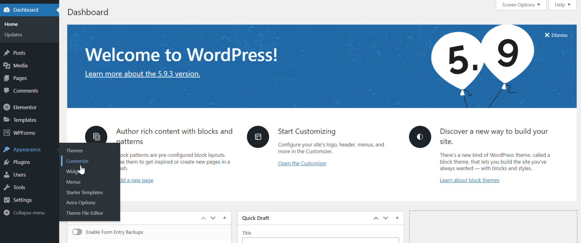581x243 pixels.
Task: Toggle Enable Form Entry Backups switch
Action: [77, 232]
